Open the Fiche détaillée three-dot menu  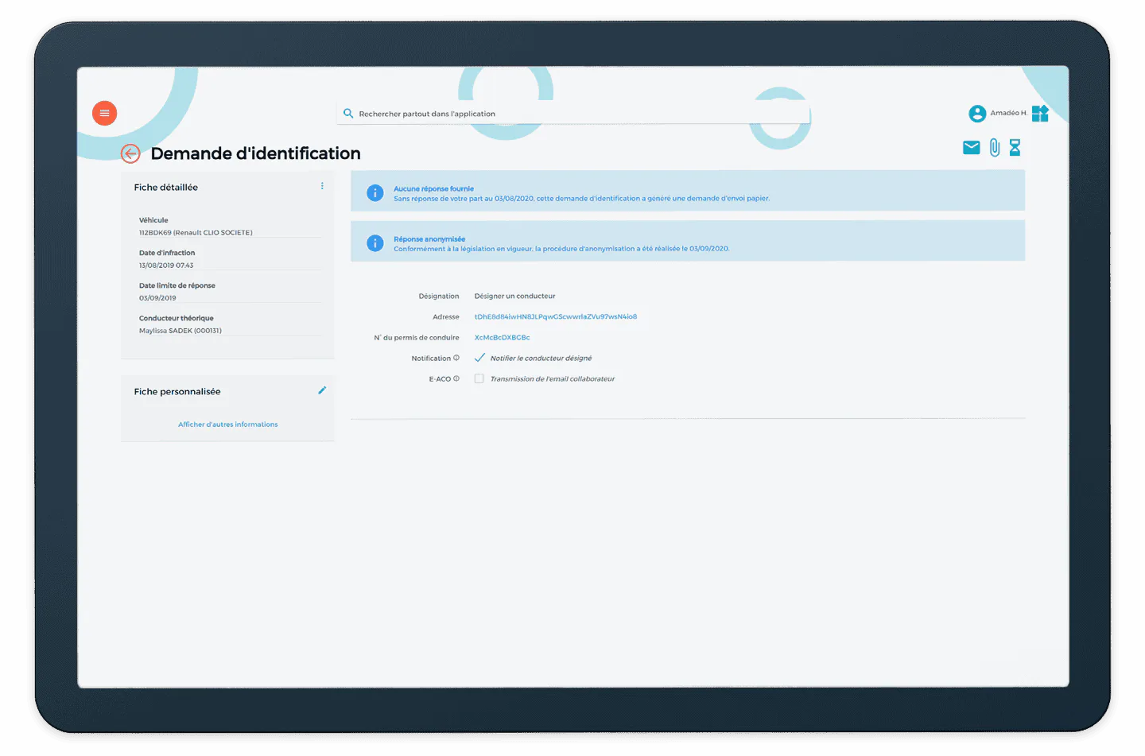pyautogui.click(x=322, y=186)
